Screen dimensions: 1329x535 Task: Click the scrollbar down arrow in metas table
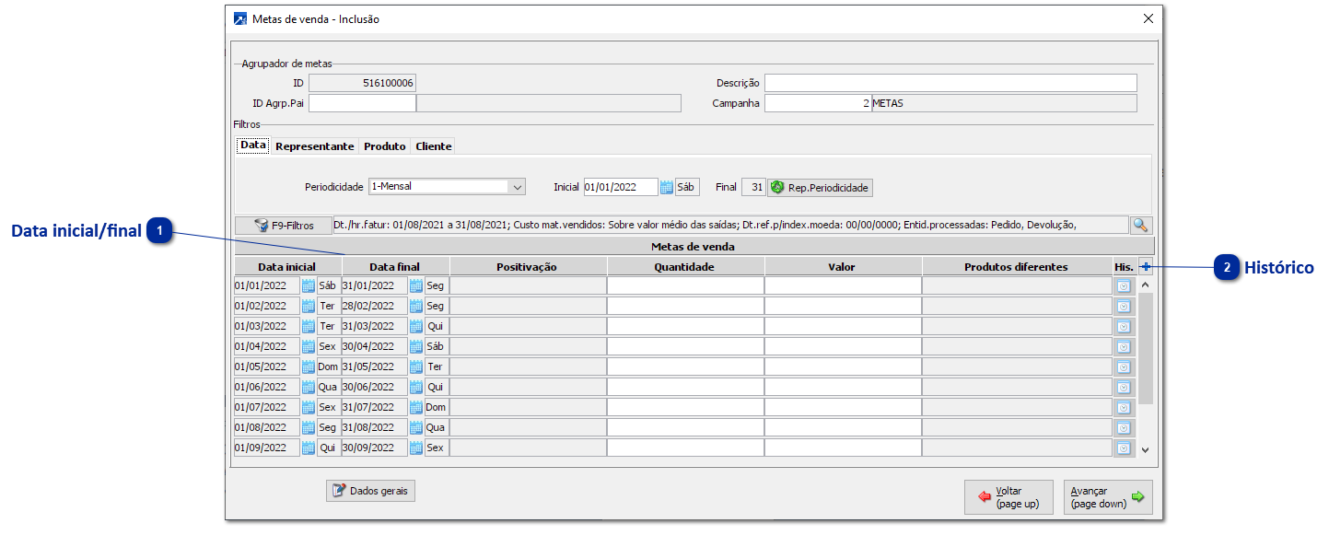[1146, 449]
